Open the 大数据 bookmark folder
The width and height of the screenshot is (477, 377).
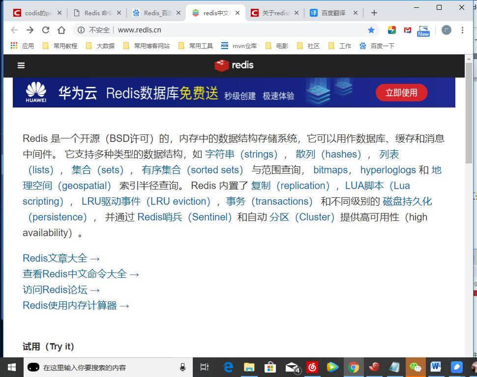(x=100, y=46)
